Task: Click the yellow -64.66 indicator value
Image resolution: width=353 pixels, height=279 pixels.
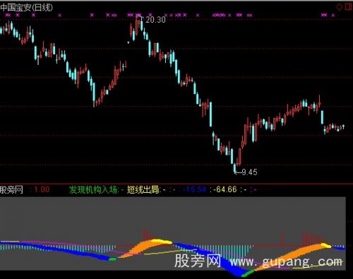Action: click(225, 189)
